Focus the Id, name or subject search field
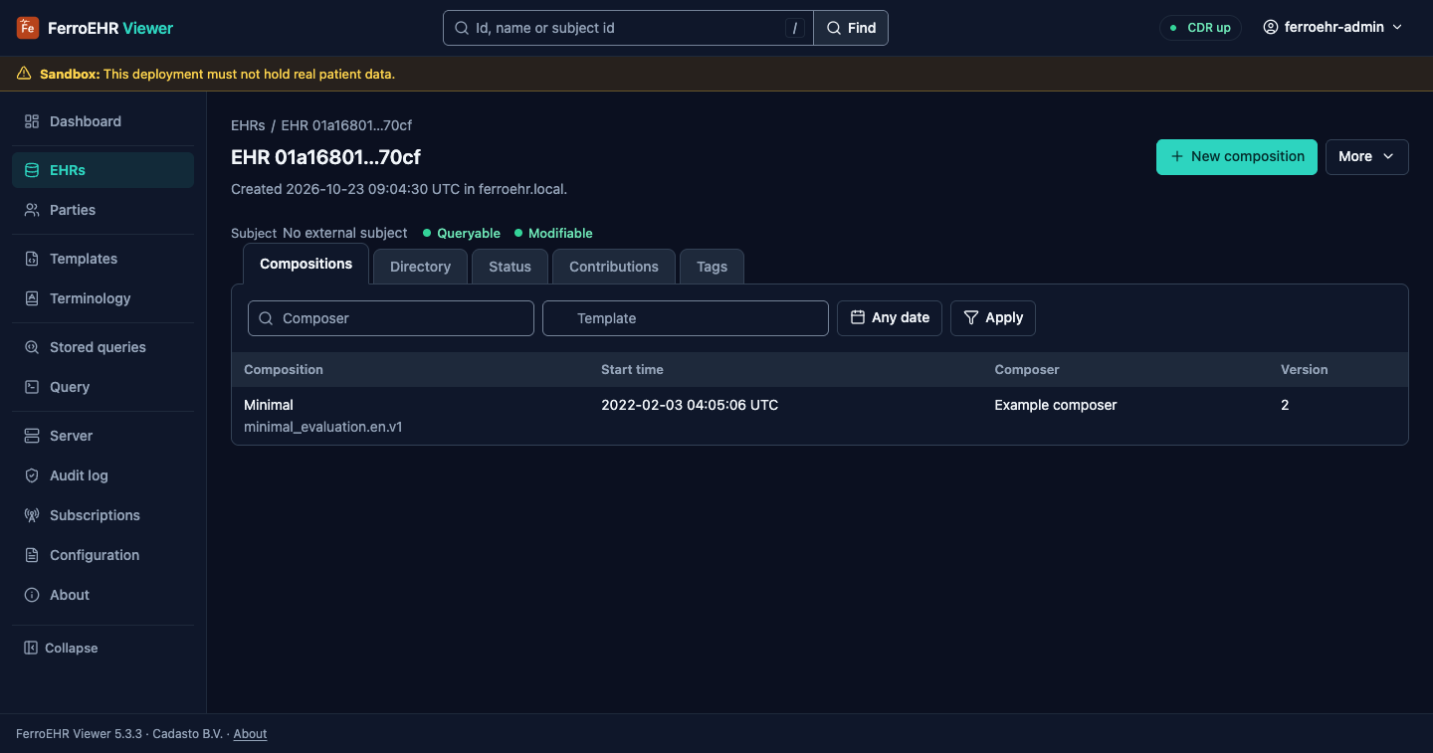Image resolution: width=1433 pixels, height=753 pixels. 628,28
